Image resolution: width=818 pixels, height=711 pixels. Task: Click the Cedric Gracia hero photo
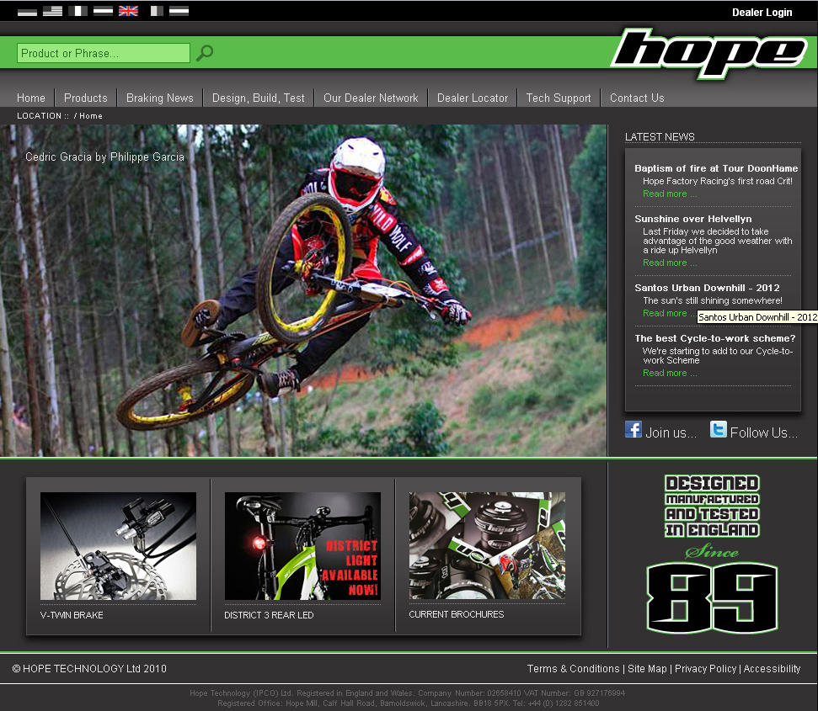click(303, 290)
